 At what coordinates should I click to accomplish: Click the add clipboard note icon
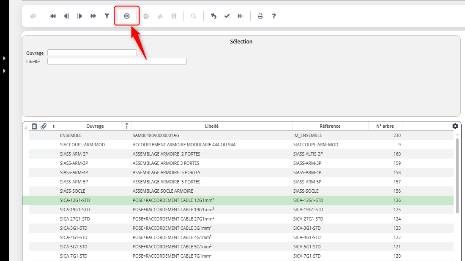tap(147, 16)
